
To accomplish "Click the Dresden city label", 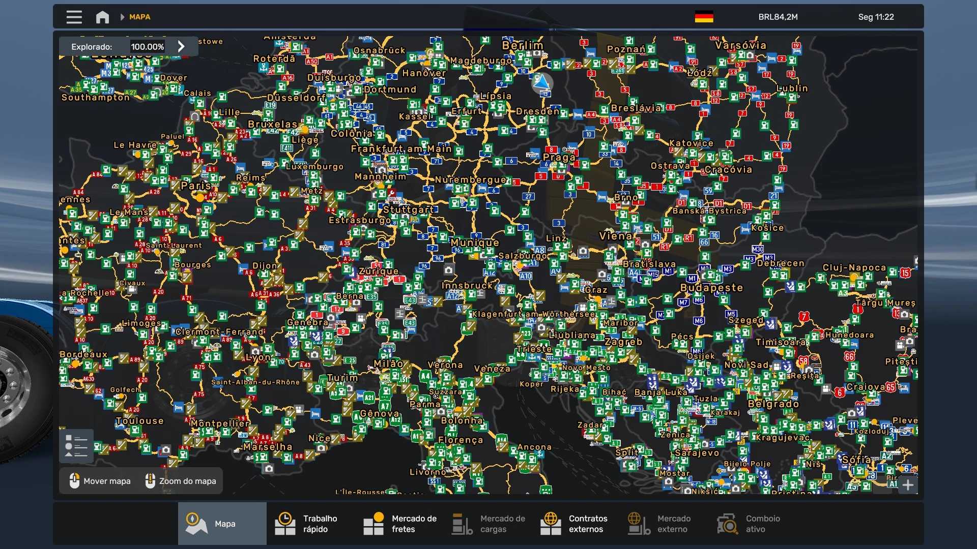I will pyautogui.click(x=537, y=111).
